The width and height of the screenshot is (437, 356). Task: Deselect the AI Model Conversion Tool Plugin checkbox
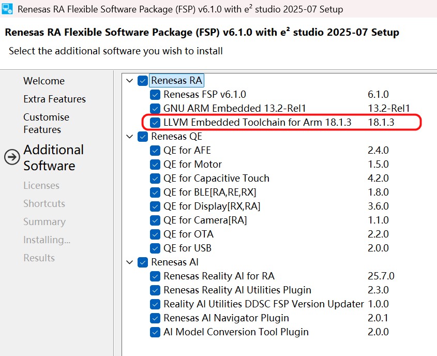point(155,332)
